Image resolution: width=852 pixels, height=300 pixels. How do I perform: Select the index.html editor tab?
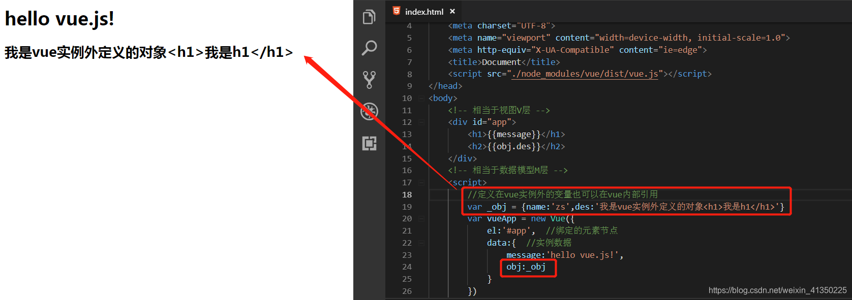424,11
